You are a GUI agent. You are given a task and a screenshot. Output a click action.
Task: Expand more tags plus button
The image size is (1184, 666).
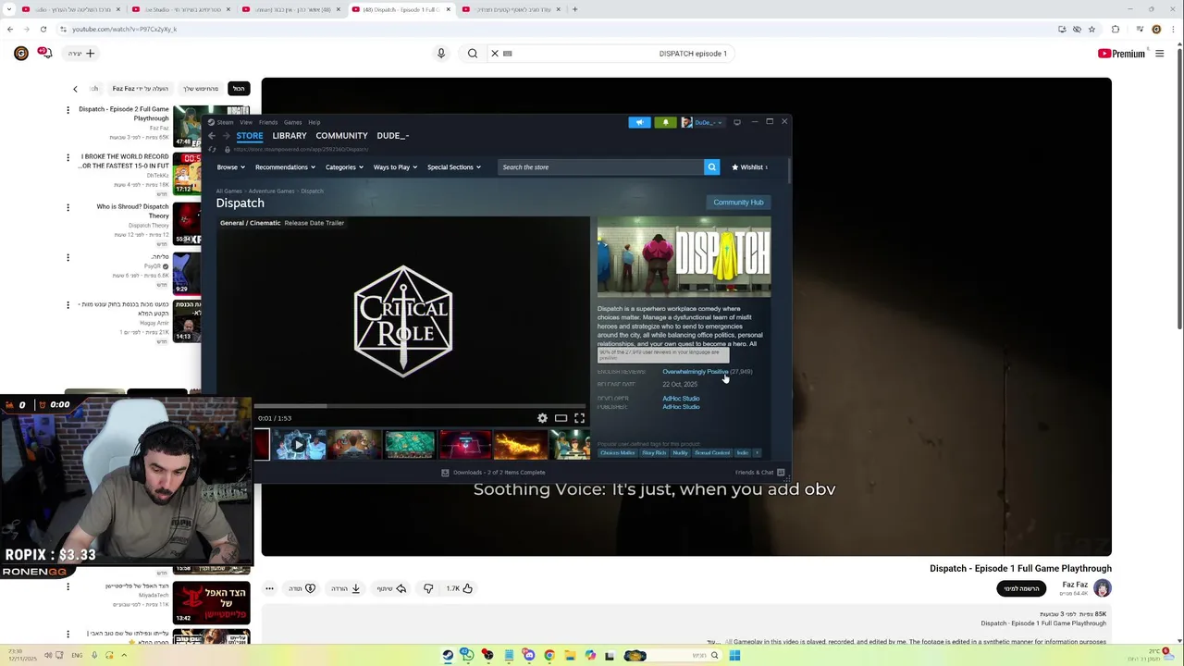pyautogui.click(x=757, y=453)
